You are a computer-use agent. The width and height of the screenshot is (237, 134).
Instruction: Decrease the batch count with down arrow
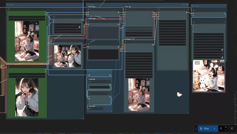(x=226, y=130)
